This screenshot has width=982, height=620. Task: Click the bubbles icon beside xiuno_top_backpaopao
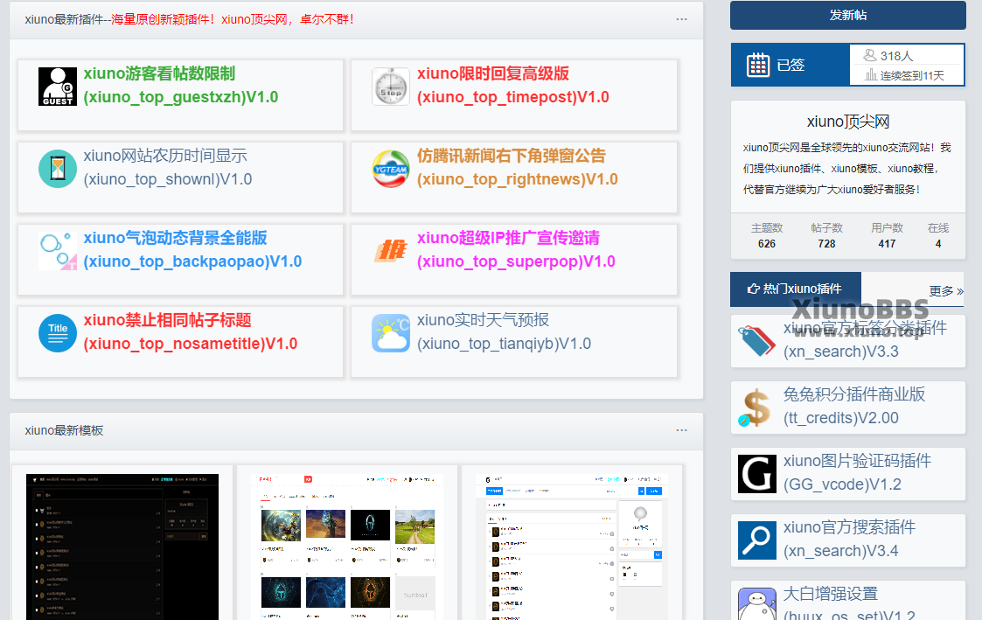tap(58, 251)
